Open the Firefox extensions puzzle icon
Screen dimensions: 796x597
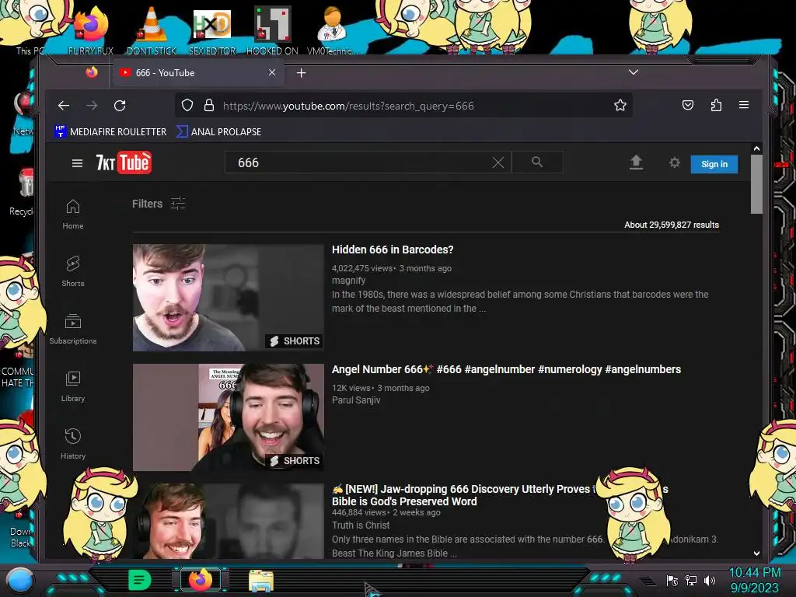pos(716,105)
